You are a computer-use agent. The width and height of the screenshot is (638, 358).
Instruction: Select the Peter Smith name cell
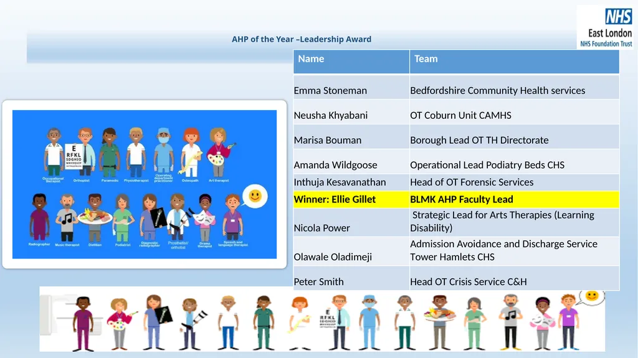351,278
